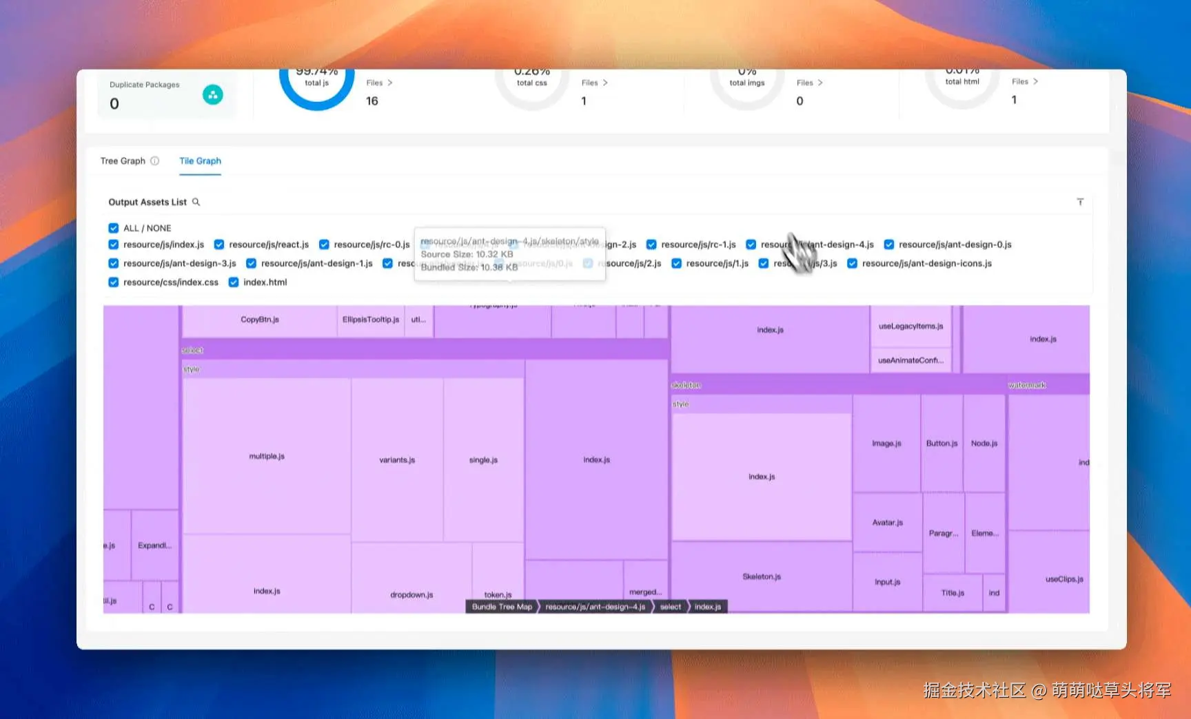Click the info icon beside Tree Graph
This screenshot has height=719, width=1191.
(154, 160)
